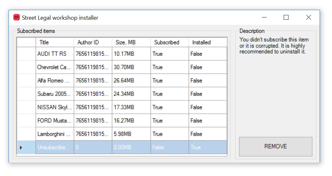The width and height of the screenshot is (332, 176).
Task: Select the Alfa Romeo item
Action: pos(55,81)
